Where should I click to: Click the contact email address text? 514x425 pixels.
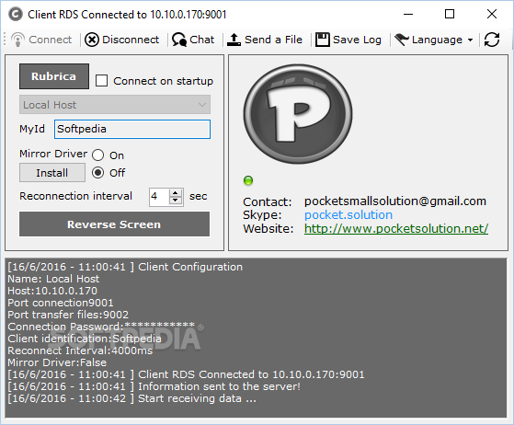click(395, 201)
